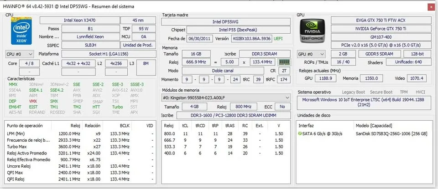Screen dimensions: 438x189
Task: Click the Intel DP55WG motherboard field
Action: tap(226, 22)
